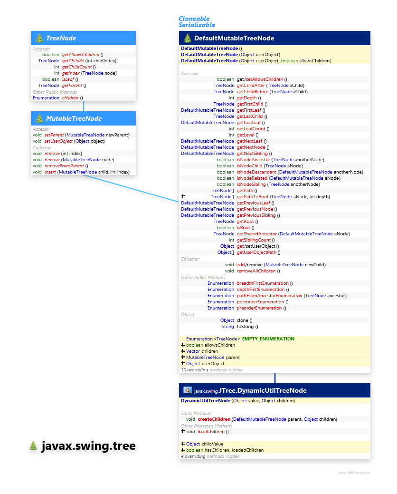Viewport: 397px width, 494px height.
Task: Select the getIndex method in TreeNode
Action: (71, 73)
